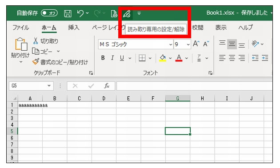Screen dimensions: 280x168
Task: Switch to the ホーム tab
Action: (x=49, y=28)
